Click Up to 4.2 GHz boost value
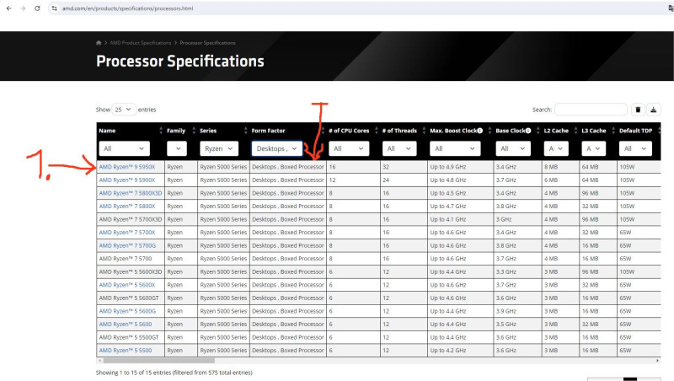 pyautogui.click(x=448, y=351)
